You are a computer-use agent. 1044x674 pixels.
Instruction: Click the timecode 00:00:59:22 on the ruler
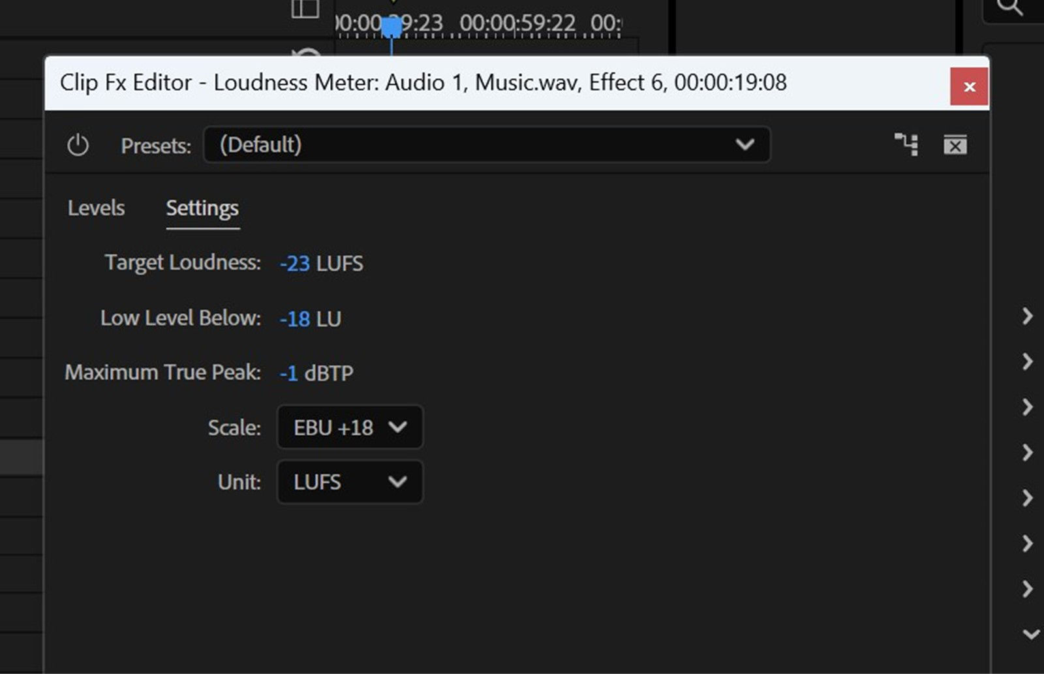[x=517, y=22]
